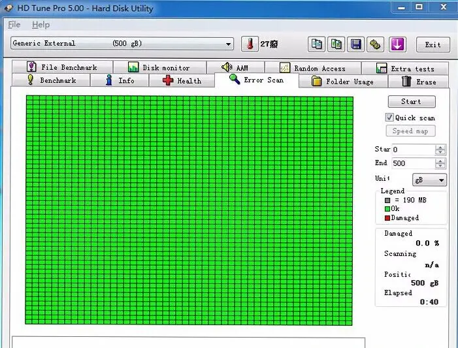The image size is (458, 348).
Task: Click the Start position input field
Action: tap(413, 150)
